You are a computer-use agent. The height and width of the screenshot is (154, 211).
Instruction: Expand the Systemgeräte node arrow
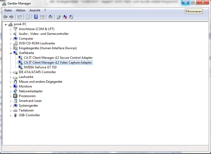pos(11,106)
